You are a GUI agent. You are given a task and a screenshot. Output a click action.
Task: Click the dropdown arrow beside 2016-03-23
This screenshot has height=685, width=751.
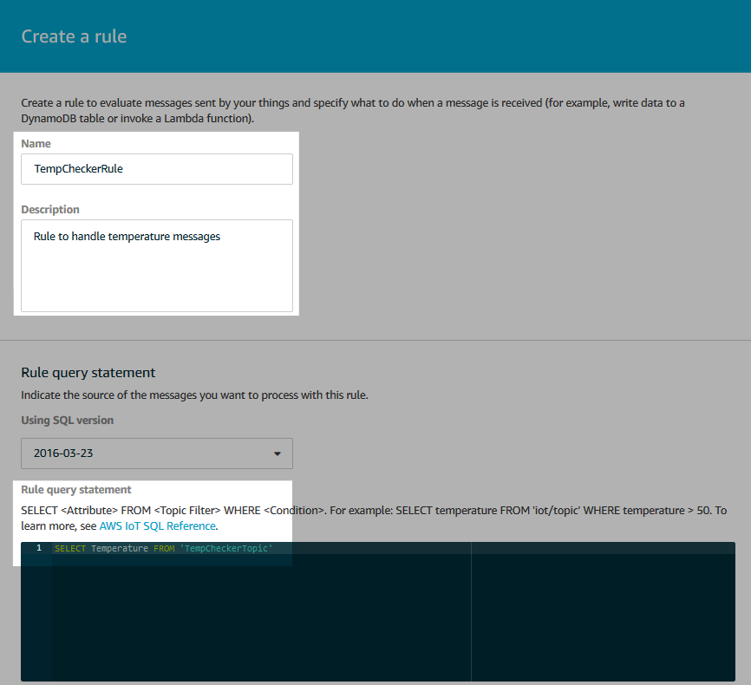pos(277,453)
